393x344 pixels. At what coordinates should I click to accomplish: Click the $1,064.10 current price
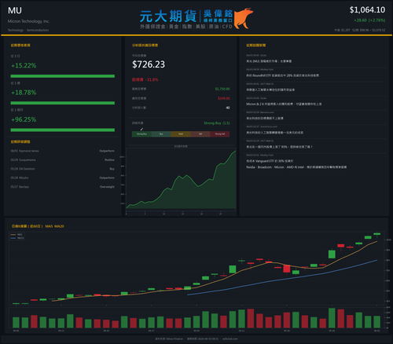[367, 10]
